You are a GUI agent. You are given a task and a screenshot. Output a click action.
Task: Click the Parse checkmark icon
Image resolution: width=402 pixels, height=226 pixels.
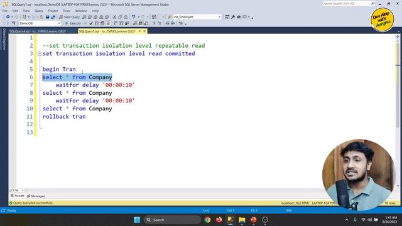91,23
